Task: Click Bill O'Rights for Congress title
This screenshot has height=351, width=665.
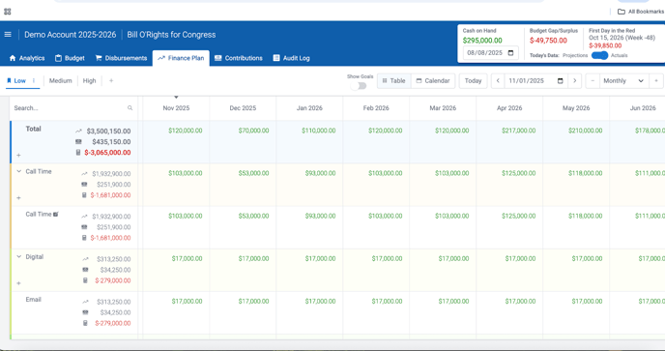Action: click(x=171, y=35)
